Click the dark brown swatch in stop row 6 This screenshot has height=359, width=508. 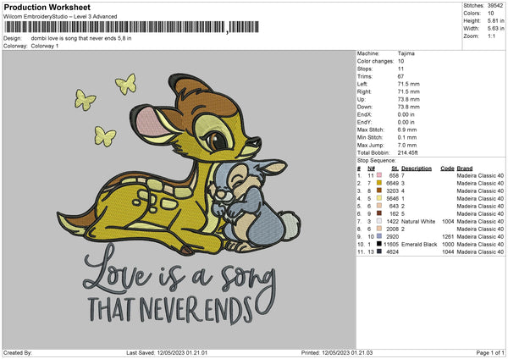[x=378, y=213]
